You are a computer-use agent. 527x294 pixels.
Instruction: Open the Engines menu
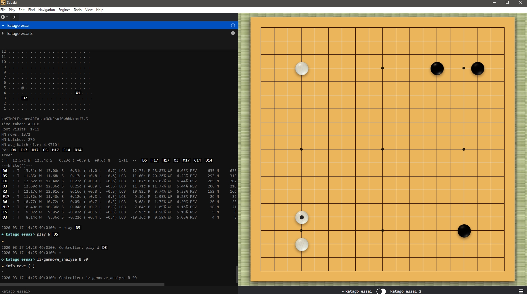[x=64, y=10]
